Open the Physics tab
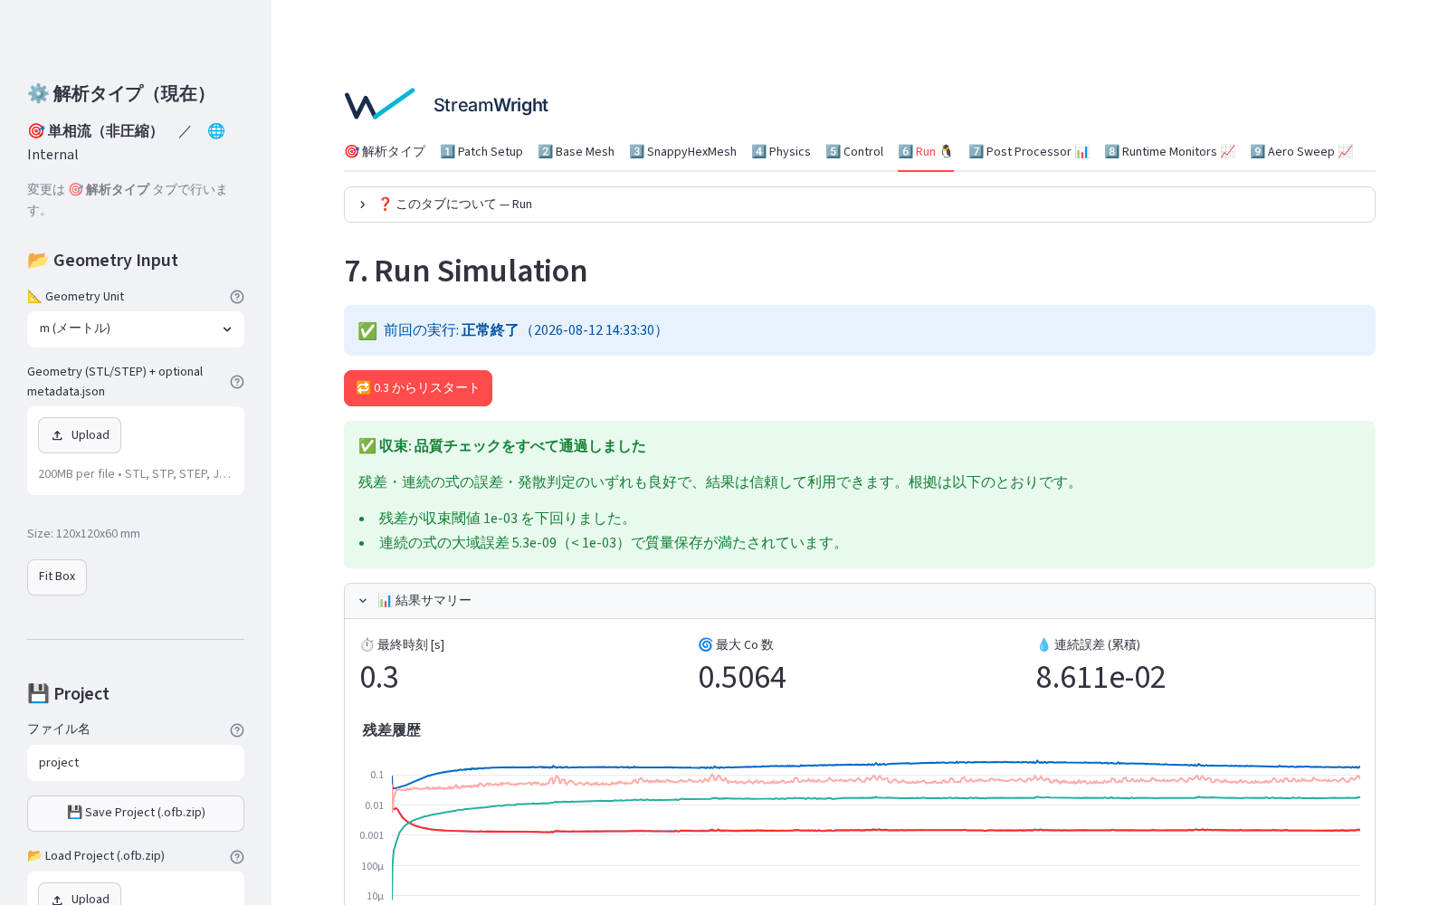 click(781, 152)
